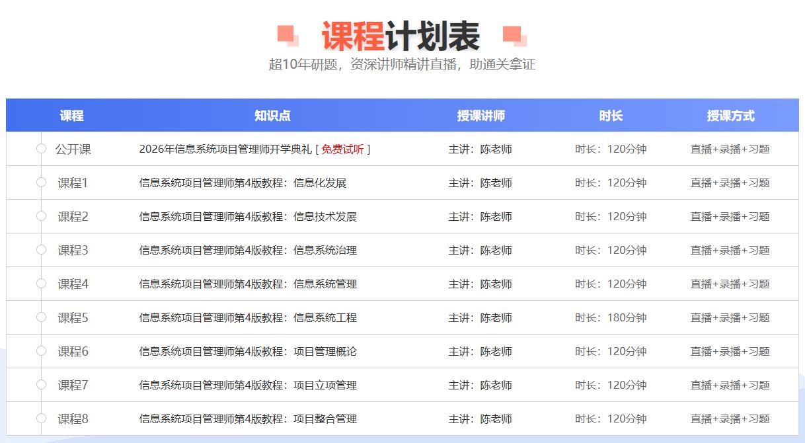Click the timeline circle beside 课程1
Image resolution: width=805 pixels, height=443 pixels.
(x=41, y=182)
